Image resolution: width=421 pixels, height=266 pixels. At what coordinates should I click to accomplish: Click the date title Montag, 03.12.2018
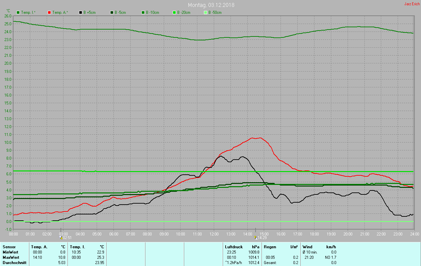point(211,5)
